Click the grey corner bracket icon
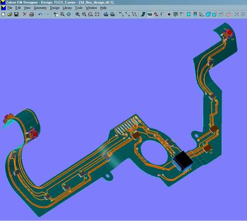Viewport: 247px width, 221px height. pyautogui.click(x=162, y=14)
